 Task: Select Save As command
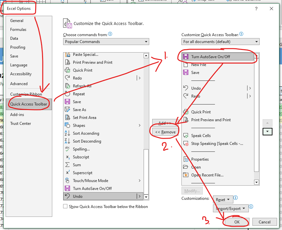coord(104,110)
